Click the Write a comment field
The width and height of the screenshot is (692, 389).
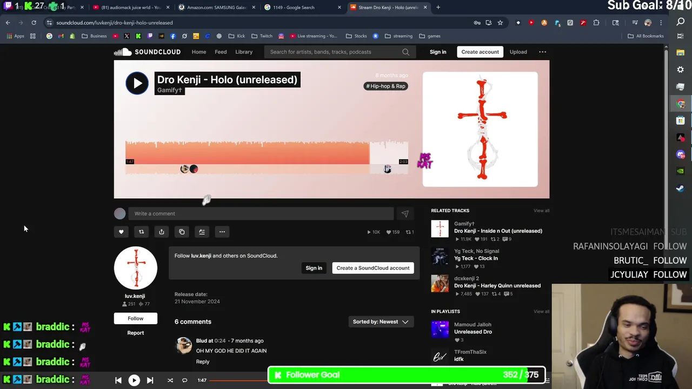(262, 213)
